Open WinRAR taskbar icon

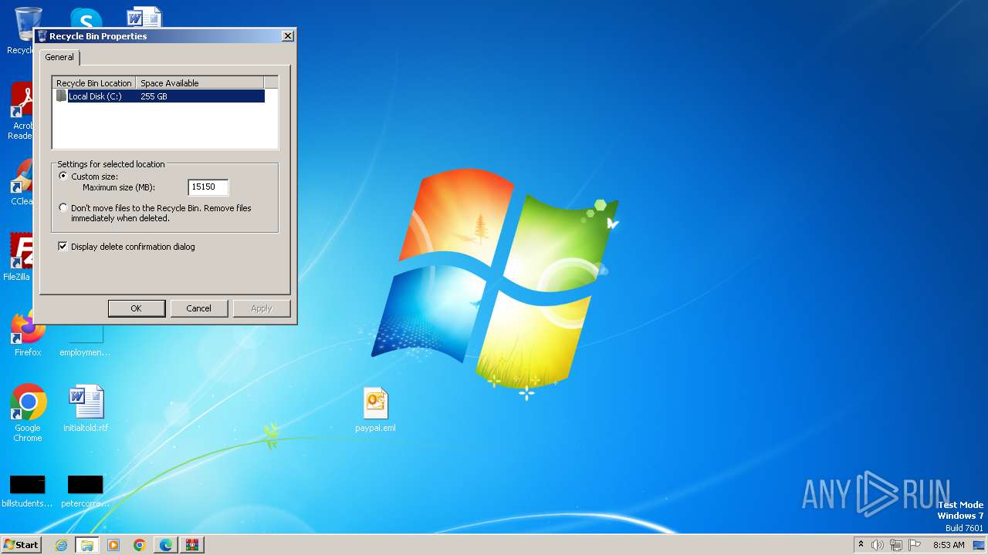tap(192, 545)
